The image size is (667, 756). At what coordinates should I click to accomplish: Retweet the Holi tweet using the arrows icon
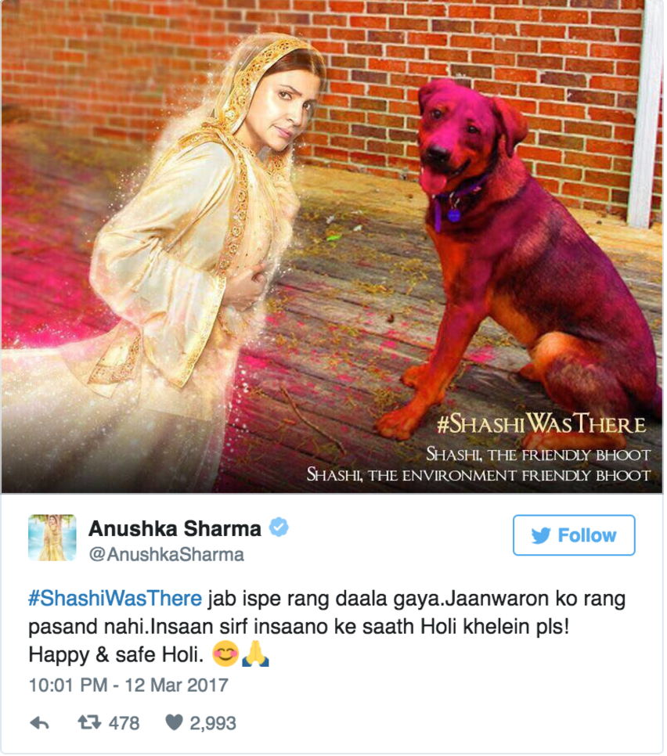(x=90, y=722)
